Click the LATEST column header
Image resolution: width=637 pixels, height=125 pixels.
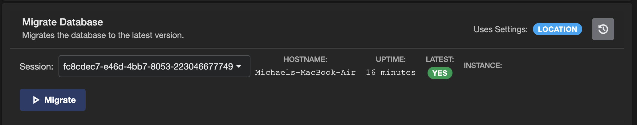tap(440, 59)
